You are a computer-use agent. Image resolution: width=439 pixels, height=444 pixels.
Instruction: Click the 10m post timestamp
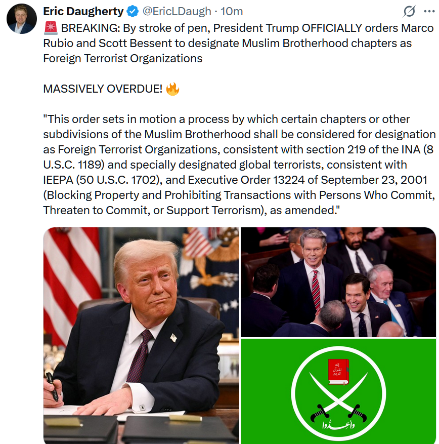pos(232,12)
